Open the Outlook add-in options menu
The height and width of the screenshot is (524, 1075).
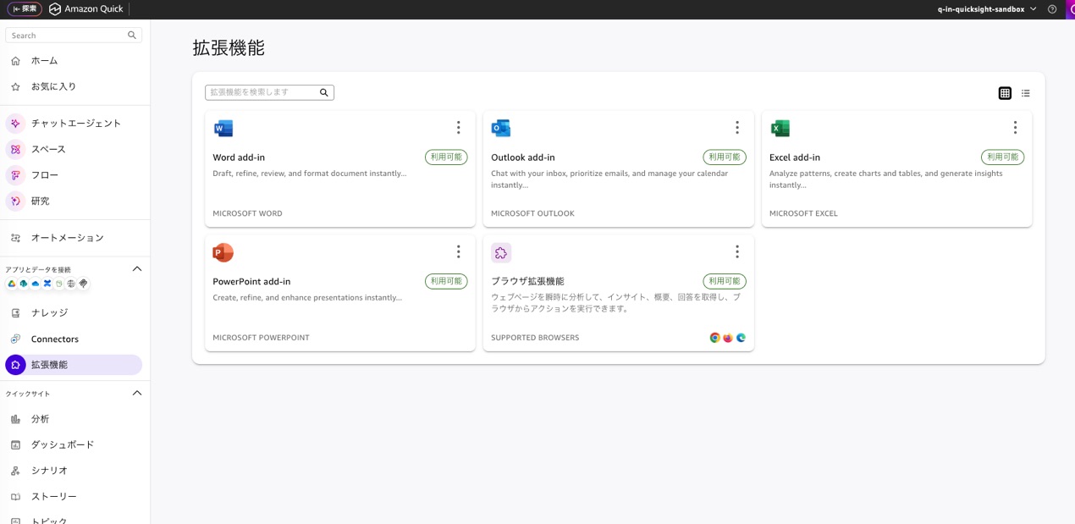pos(737,128)
